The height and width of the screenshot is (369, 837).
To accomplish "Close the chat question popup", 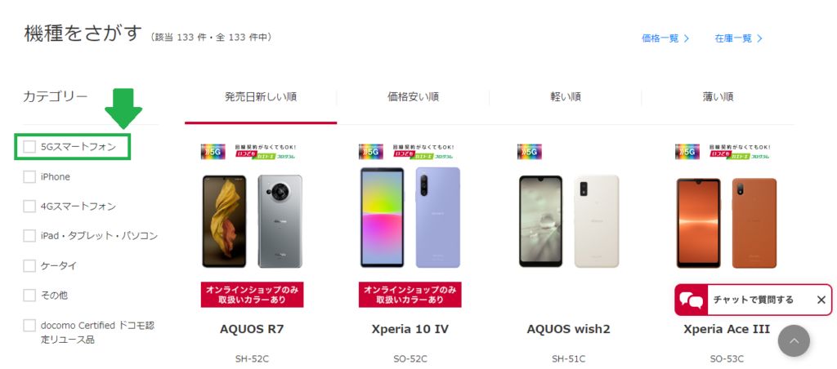I will (821, 300).
